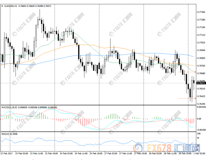Click the 24 Feb 19:00 time label
Viewport: 206px width, 160px height.
pos(95,153)
